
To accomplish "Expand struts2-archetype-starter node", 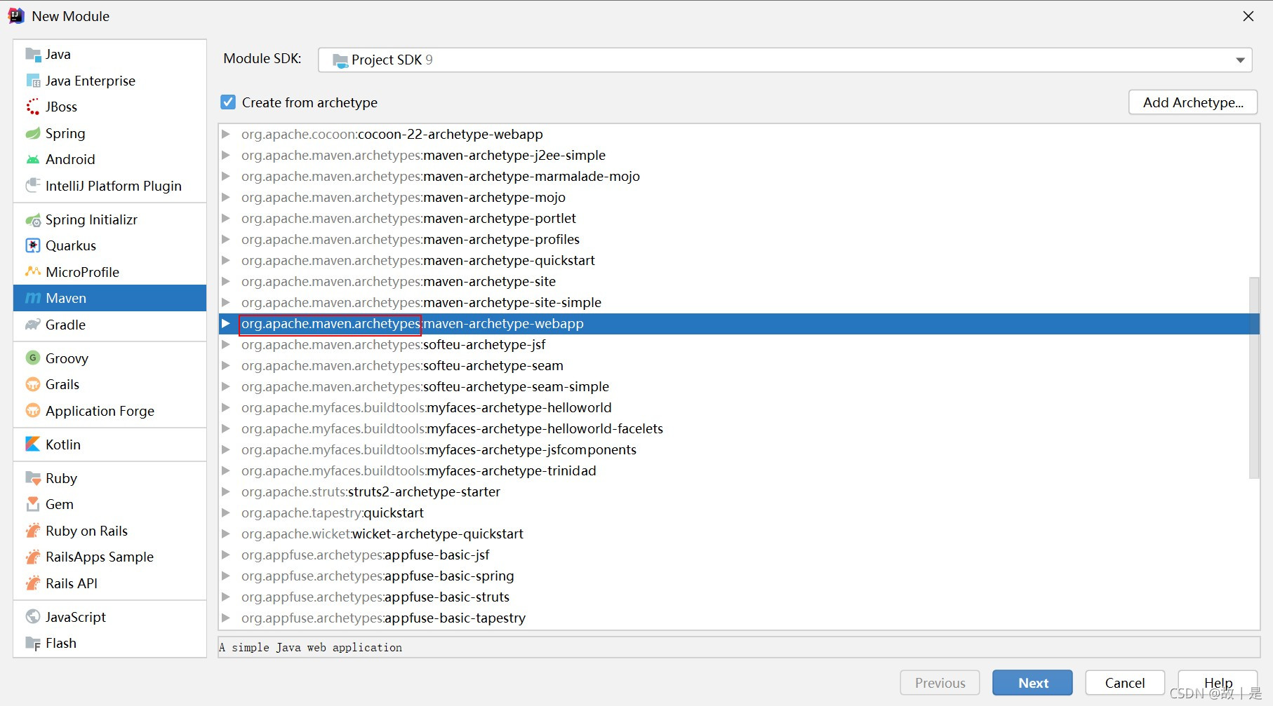I will [x=226, y=491].
